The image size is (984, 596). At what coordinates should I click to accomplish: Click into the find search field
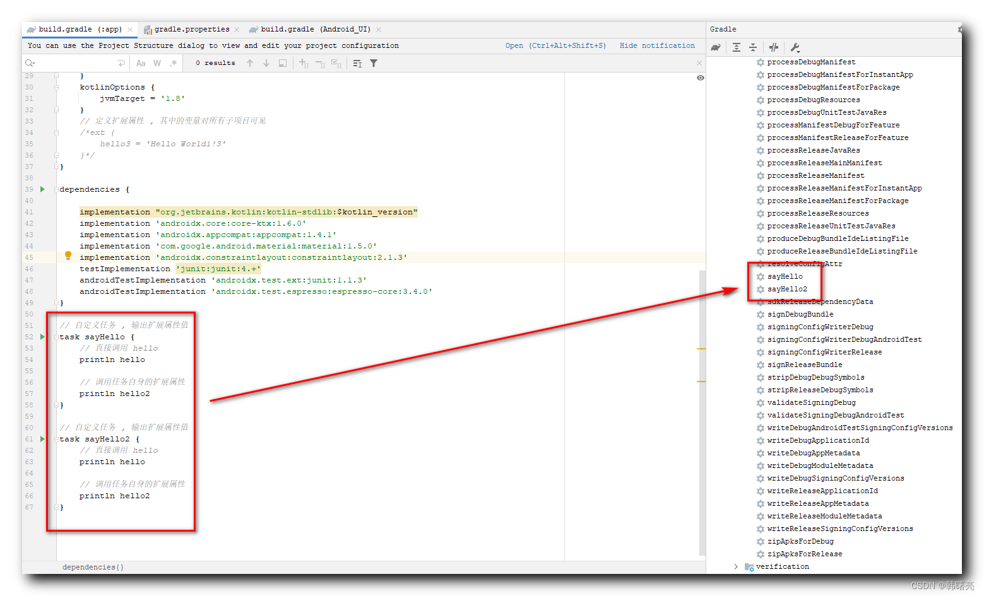[x=76, y=63]
